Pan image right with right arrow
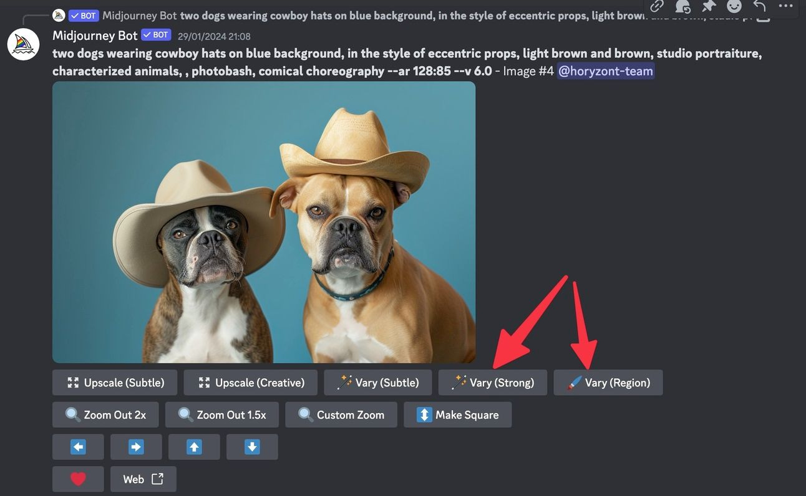Screen dimensions: 806x496 pyautogui.click(x=136, y=447)
